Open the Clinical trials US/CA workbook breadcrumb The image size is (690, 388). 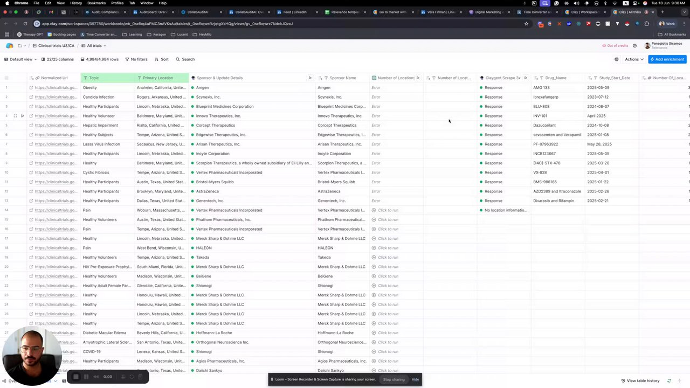pyautogui.click(x=53, y=46)
